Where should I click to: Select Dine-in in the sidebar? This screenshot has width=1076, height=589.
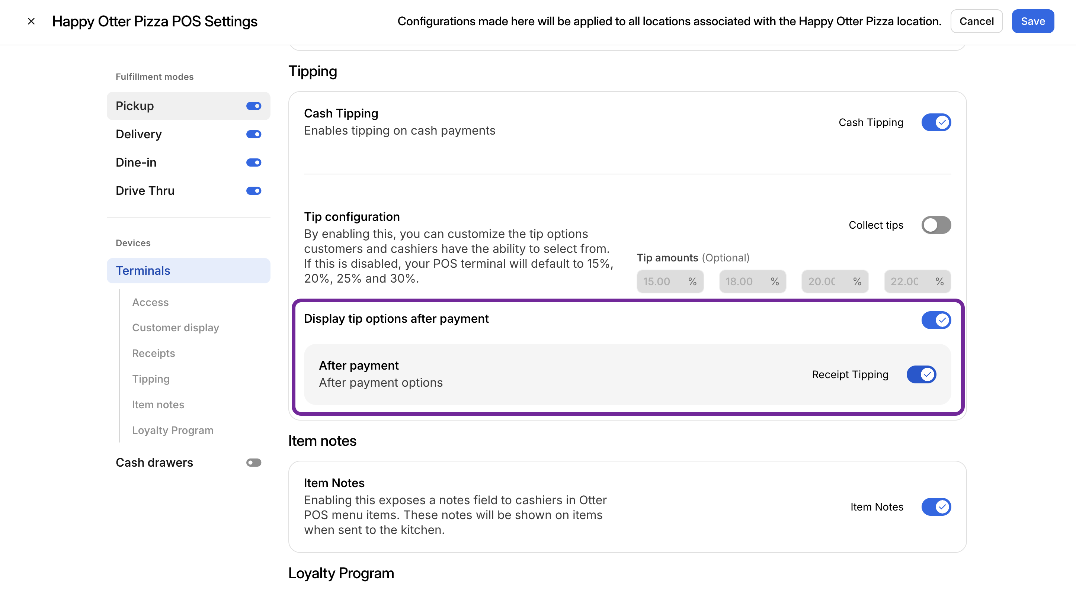188,162
